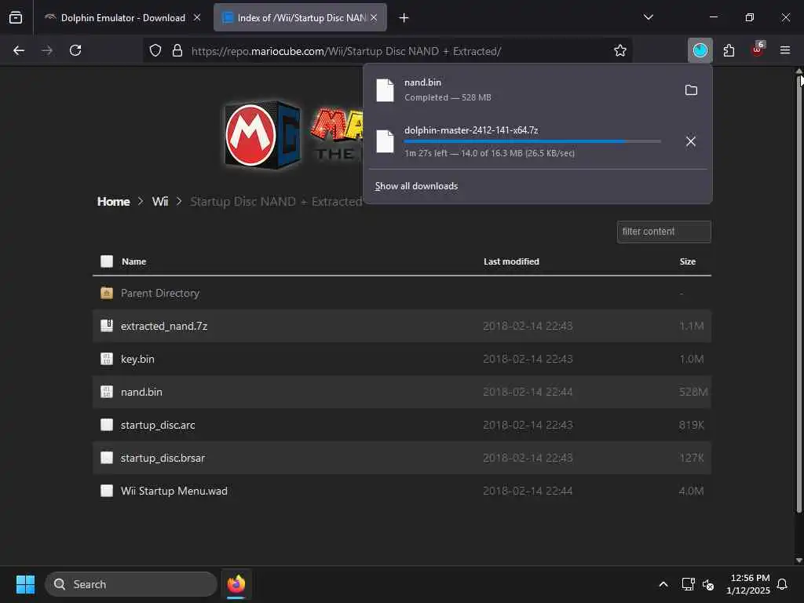
Task: Download key.bin file
Action: (137, 359)
